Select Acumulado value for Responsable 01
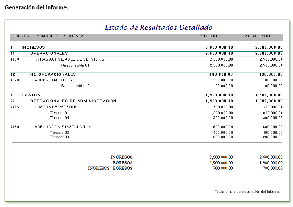Screen dimensions: 293x207 pos(271,65)
